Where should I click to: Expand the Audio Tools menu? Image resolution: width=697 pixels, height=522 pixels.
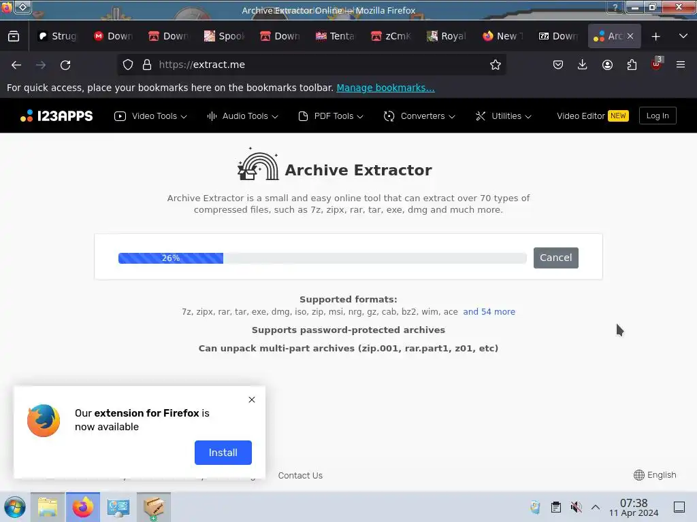tap(243, 116)
